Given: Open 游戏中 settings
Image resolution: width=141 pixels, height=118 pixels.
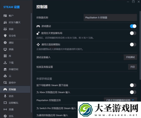Looking at the screenshot, I should click(15, 83).
